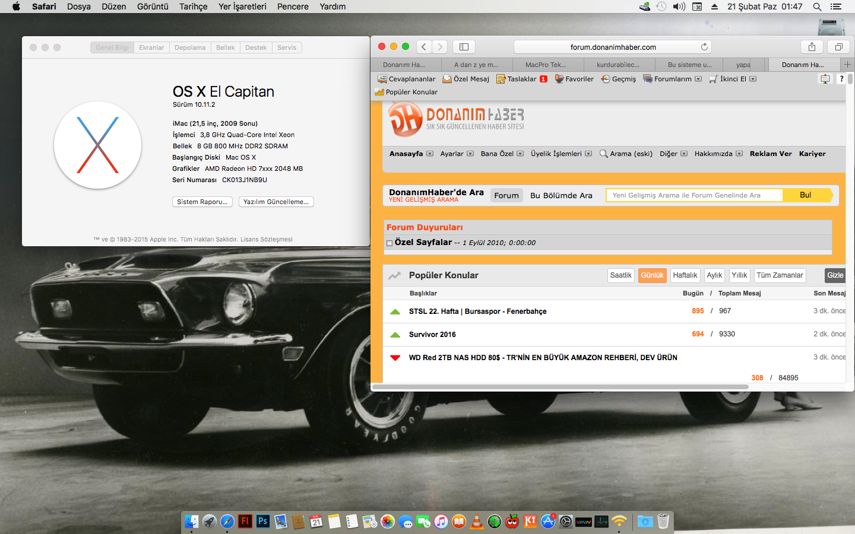Switch popular topics to Tüm Zamanlar
Screen dimensions: 855x534
coord(780,275)
